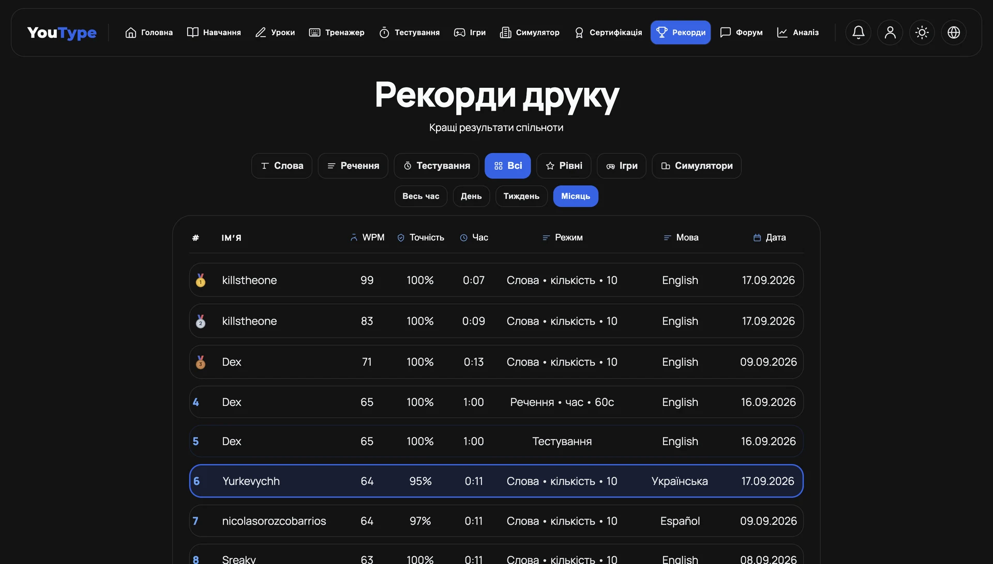Open killstheone with 99 WPM
This screenshot has width=993, height=564.
496,280
